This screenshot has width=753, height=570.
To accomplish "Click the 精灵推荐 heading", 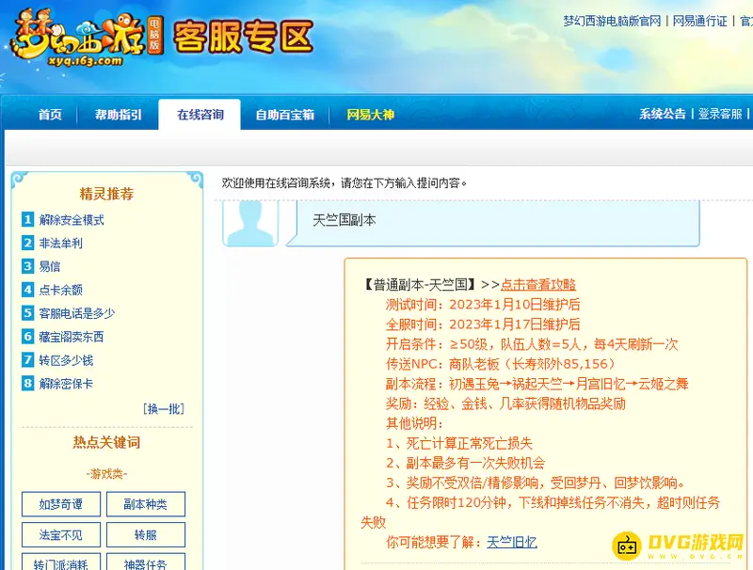I will pos(106,194).
